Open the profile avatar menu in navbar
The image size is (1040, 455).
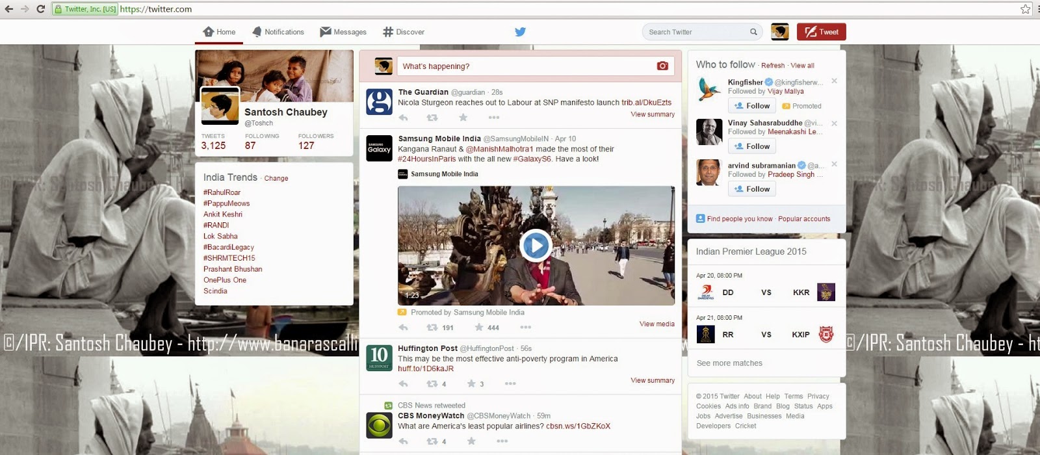click(x=779, y=31)
